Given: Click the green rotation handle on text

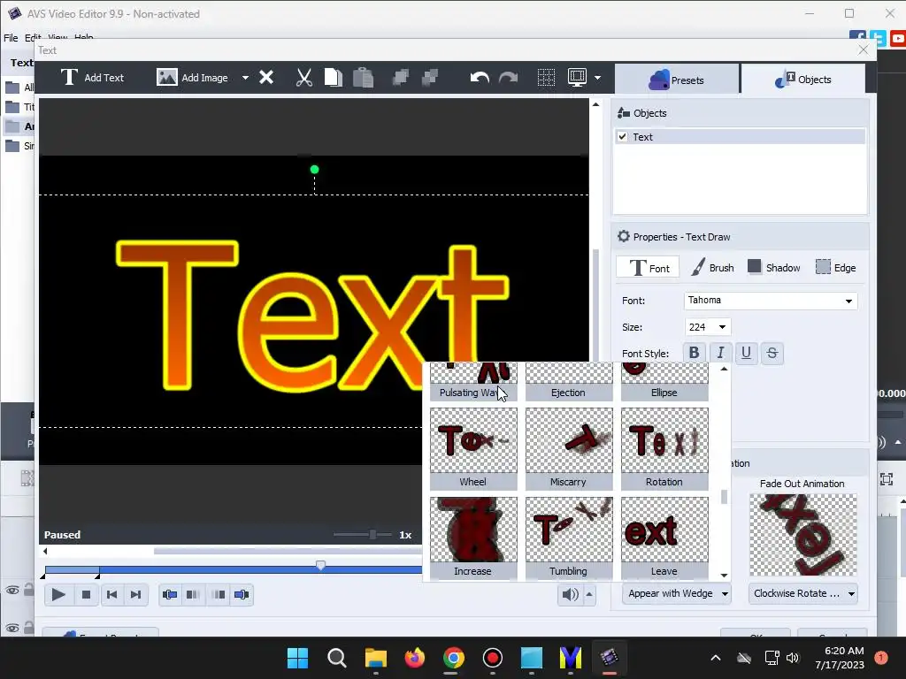Looking at the screenshot, I should coord(314,169).
